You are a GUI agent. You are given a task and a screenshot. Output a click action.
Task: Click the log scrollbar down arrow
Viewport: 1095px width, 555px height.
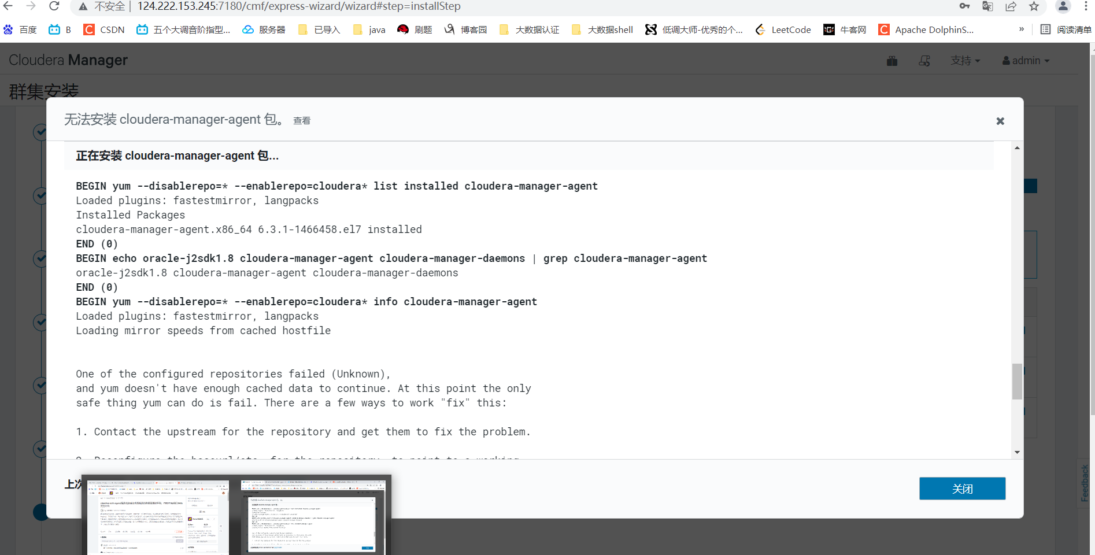click(1017, 453)
